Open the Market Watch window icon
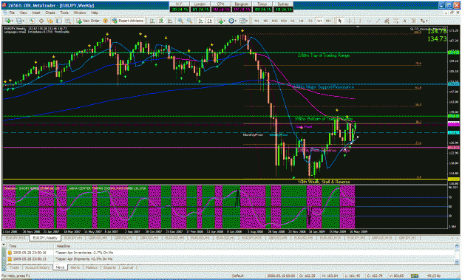This screenshot has width=462, height=280. pos(32,21)
